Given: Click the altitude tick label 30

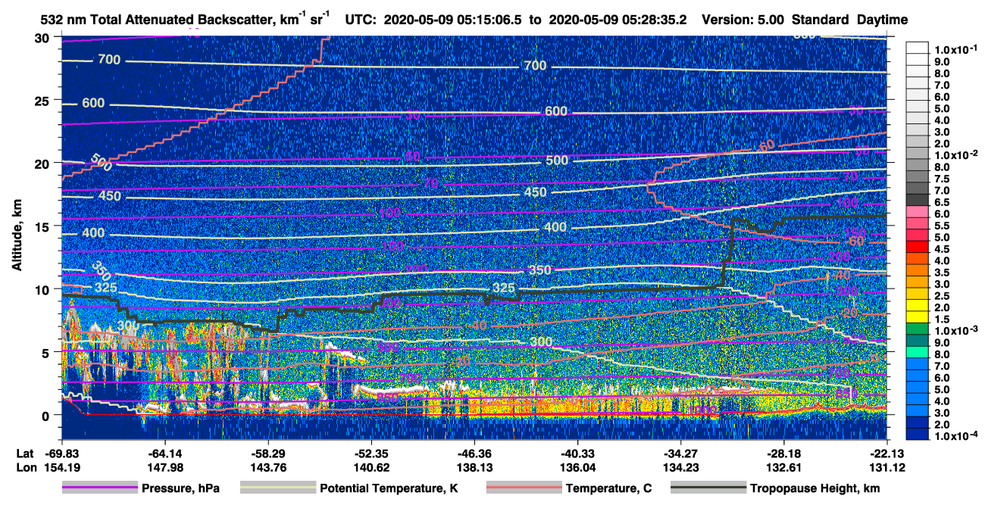Looking at the screenshot, I should (44, 38).
